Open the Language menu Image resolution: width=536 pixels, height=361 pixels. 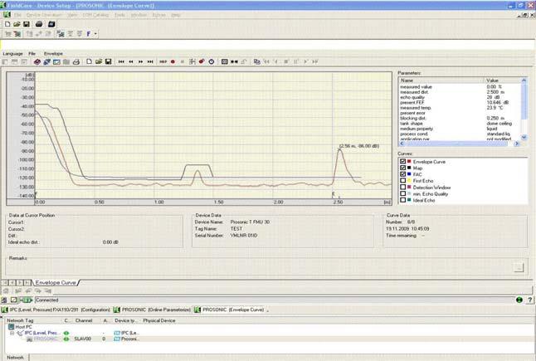(12, 54)
